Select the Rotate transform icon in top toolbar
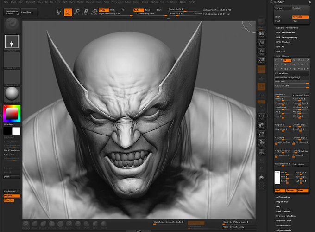 (94, 12)
